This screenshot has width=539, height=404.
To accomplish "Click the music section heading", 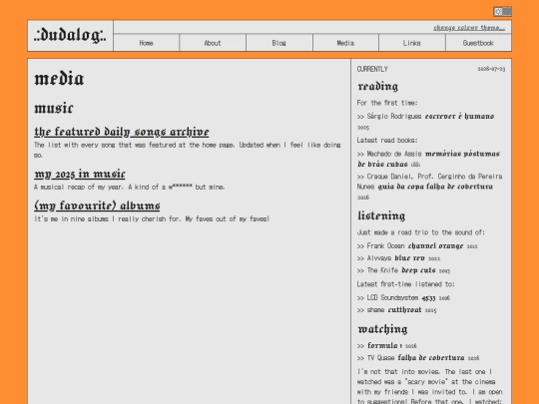I will pos(54,108).
